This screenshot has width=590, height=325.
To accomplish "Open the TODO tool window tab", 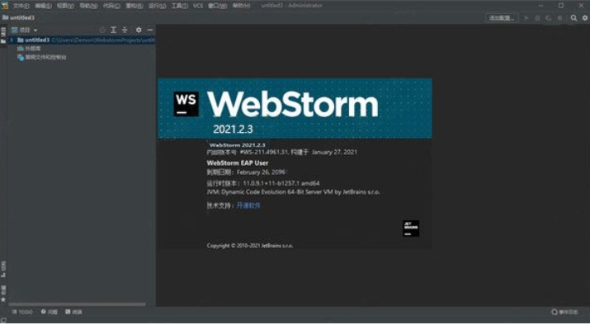I will coord(22,312).
